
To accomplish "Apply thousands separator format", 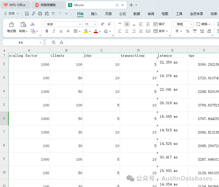I will click(x=195, y=31).
